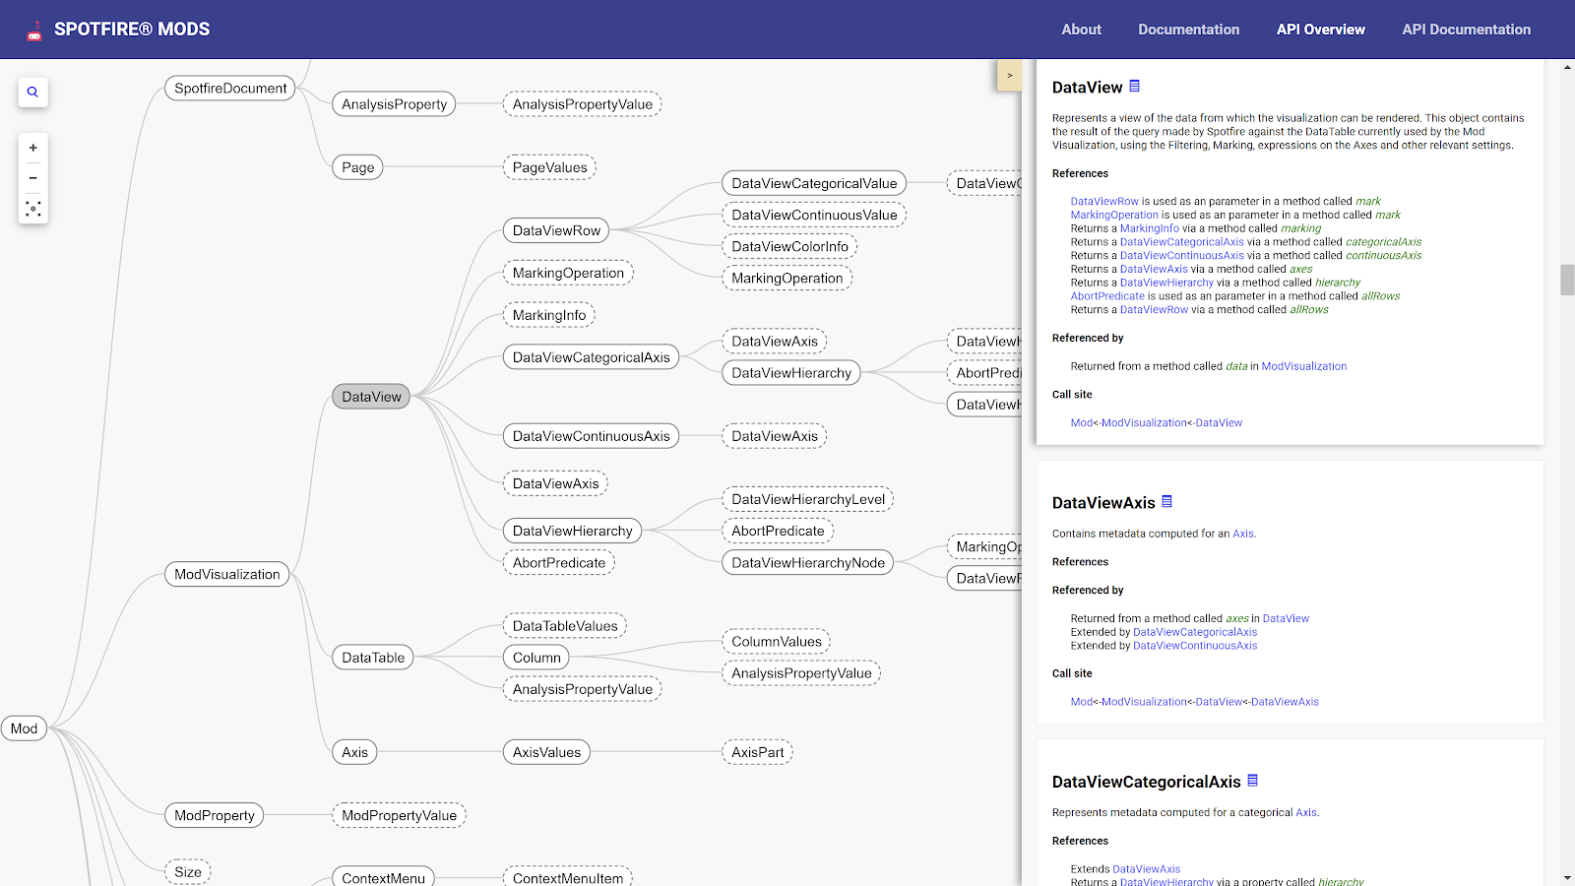Select the DataViewCategoricalAxis node
The width and height of the screenshot is (1575, 886).
591,357
